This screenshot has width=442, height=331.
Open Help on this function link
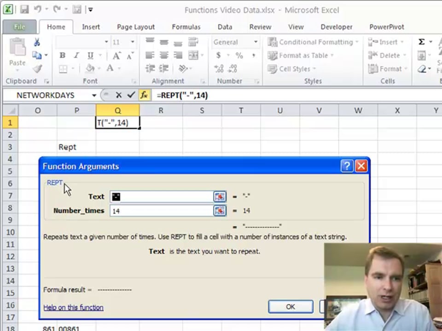click(x=73, y=308)
